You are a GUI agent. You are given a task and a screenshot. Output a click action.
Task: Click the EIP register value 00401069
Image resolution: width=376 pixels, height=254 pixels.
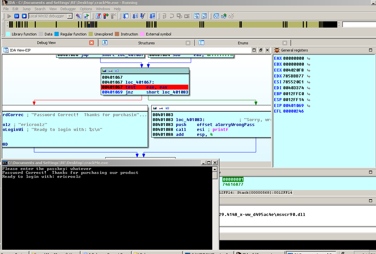[x=293, y=106]
